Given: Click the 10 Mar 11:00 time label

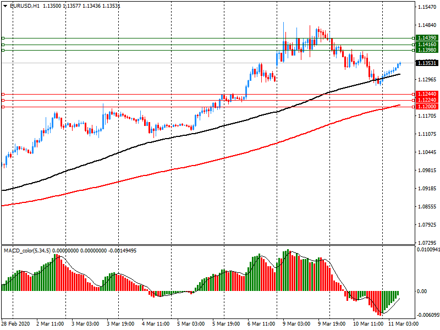Looking at the screenshot, I should coord(368,324).
